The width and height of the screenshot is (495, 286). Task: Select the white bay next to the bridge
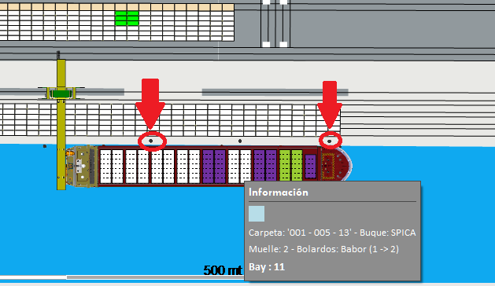112,166
